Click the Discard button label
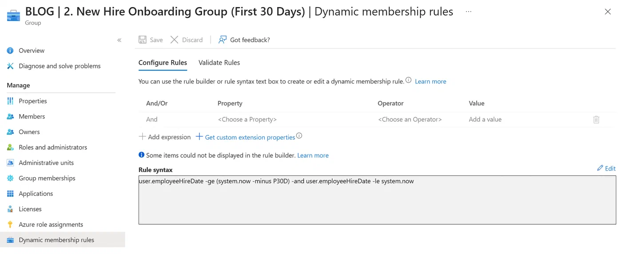Image resolution: width=622 pixels, height=254 pixels. pos(192,40)
